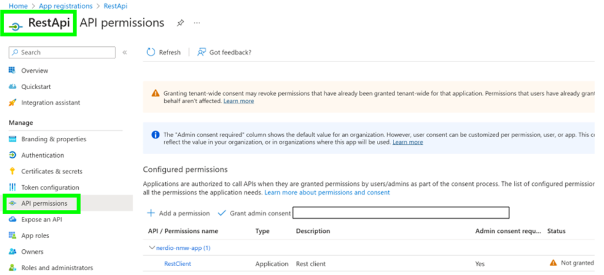Click the Status column header
Image resolution: width=604 pixels, height=275 pixels.
point(556,231)
